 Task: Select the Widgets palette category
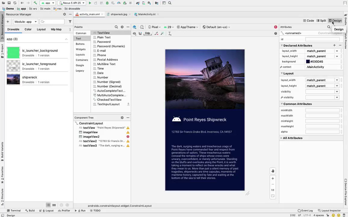(81, 49)
